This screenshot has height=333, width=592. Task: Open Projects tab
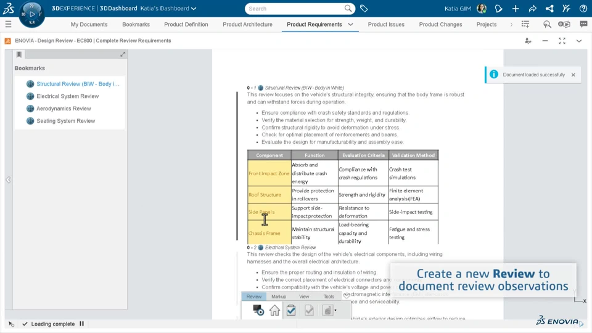[487, 24]
